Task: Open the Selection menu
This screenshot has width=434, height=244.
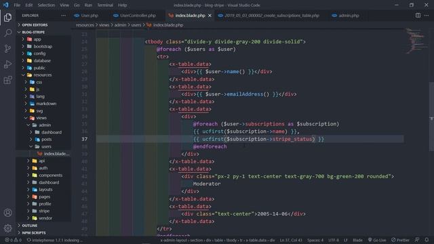Action: [46, 5]
